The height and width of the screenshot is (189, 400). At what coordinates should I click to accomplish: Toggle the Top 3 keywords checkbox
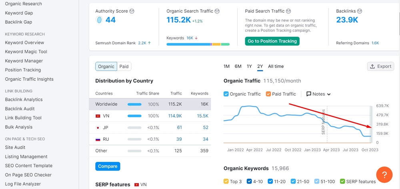226,181
